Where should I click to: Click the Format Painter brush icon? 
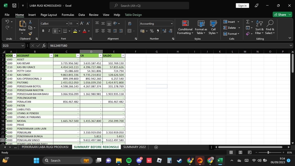30,34
